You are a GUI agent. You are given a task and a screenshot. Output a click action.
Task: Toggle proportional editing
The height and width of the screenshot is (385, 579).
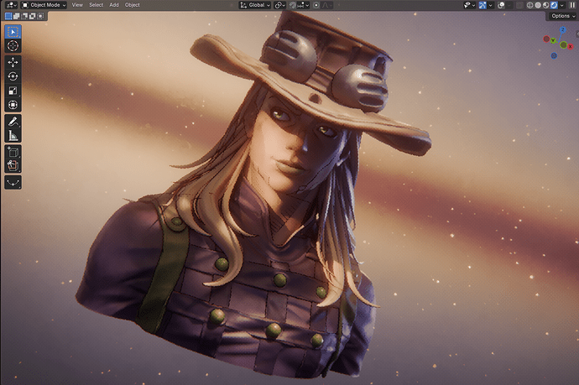pos(316,5)
